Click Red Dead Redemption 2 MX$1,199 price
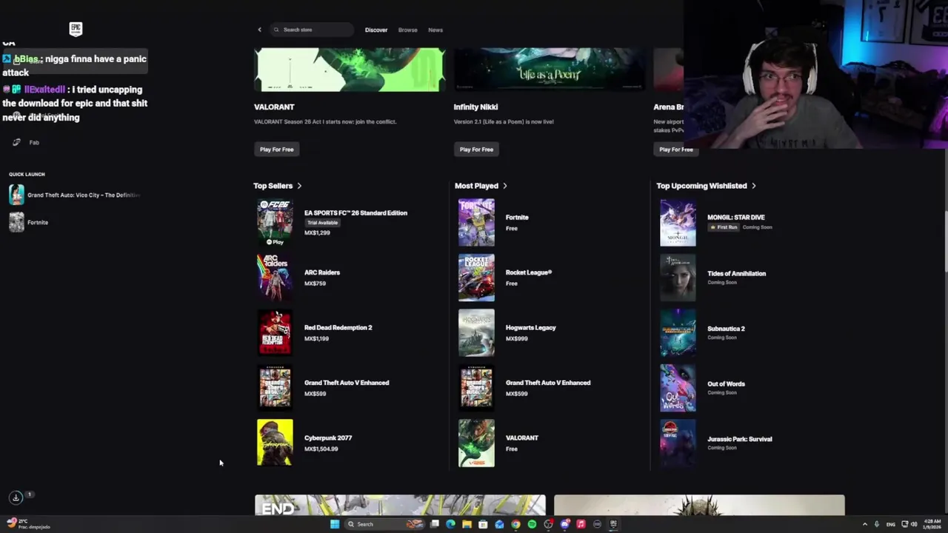This screenshot has height=533, width=948. (316, 339)
